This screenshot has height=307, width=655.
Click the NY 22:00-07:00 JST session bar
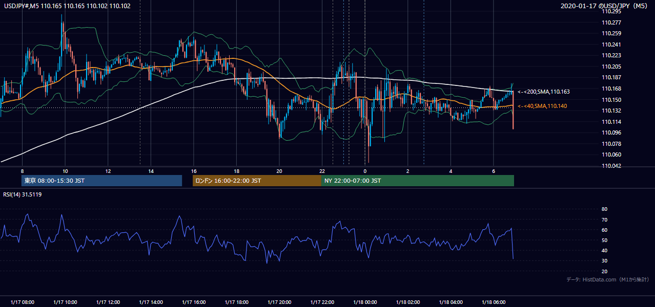point(418,181)
